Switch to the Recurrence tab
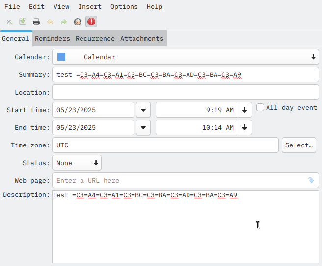 pyautogui.click(x=95, y=38)
